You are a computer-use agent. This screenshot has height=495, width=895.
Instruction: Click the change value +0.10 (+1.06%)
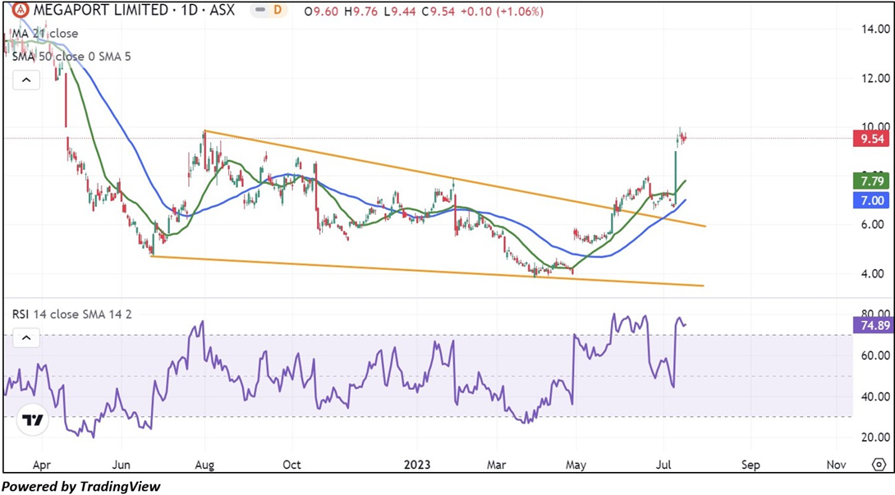(x=503, y=11)
